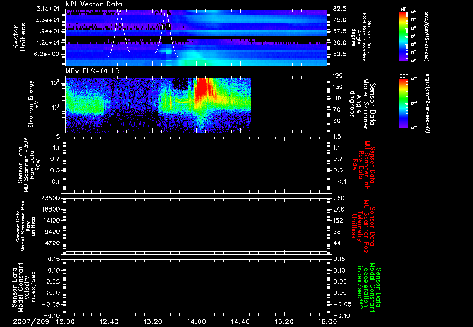Click the 2.5e+01 sector tick value
The height and width of the screenshot is (327, 473).
tap(48, 20)
